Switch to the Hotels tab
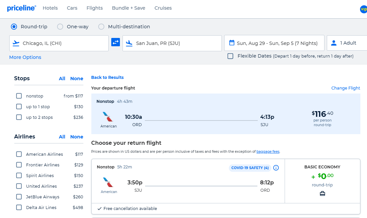367x218 pixels. [50, 8]
